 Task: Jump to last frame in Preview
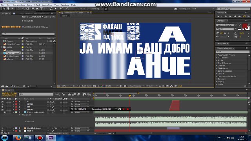pyautogui.click(x=235, y=16)
